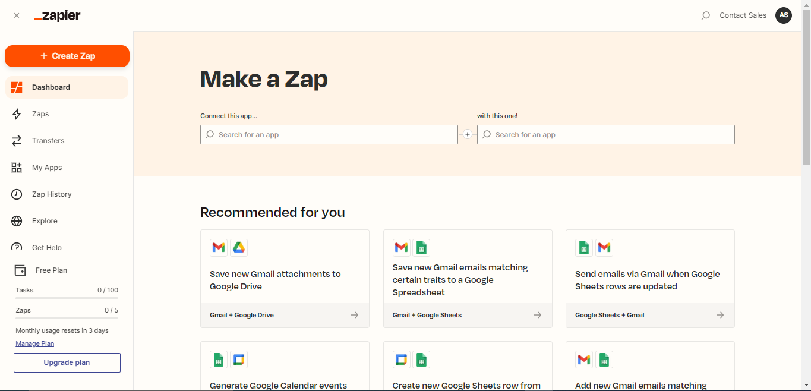Viewport: 811px width, 391px height.
Task: Open search via top magnifier icon
Action: tap(705, 15)
